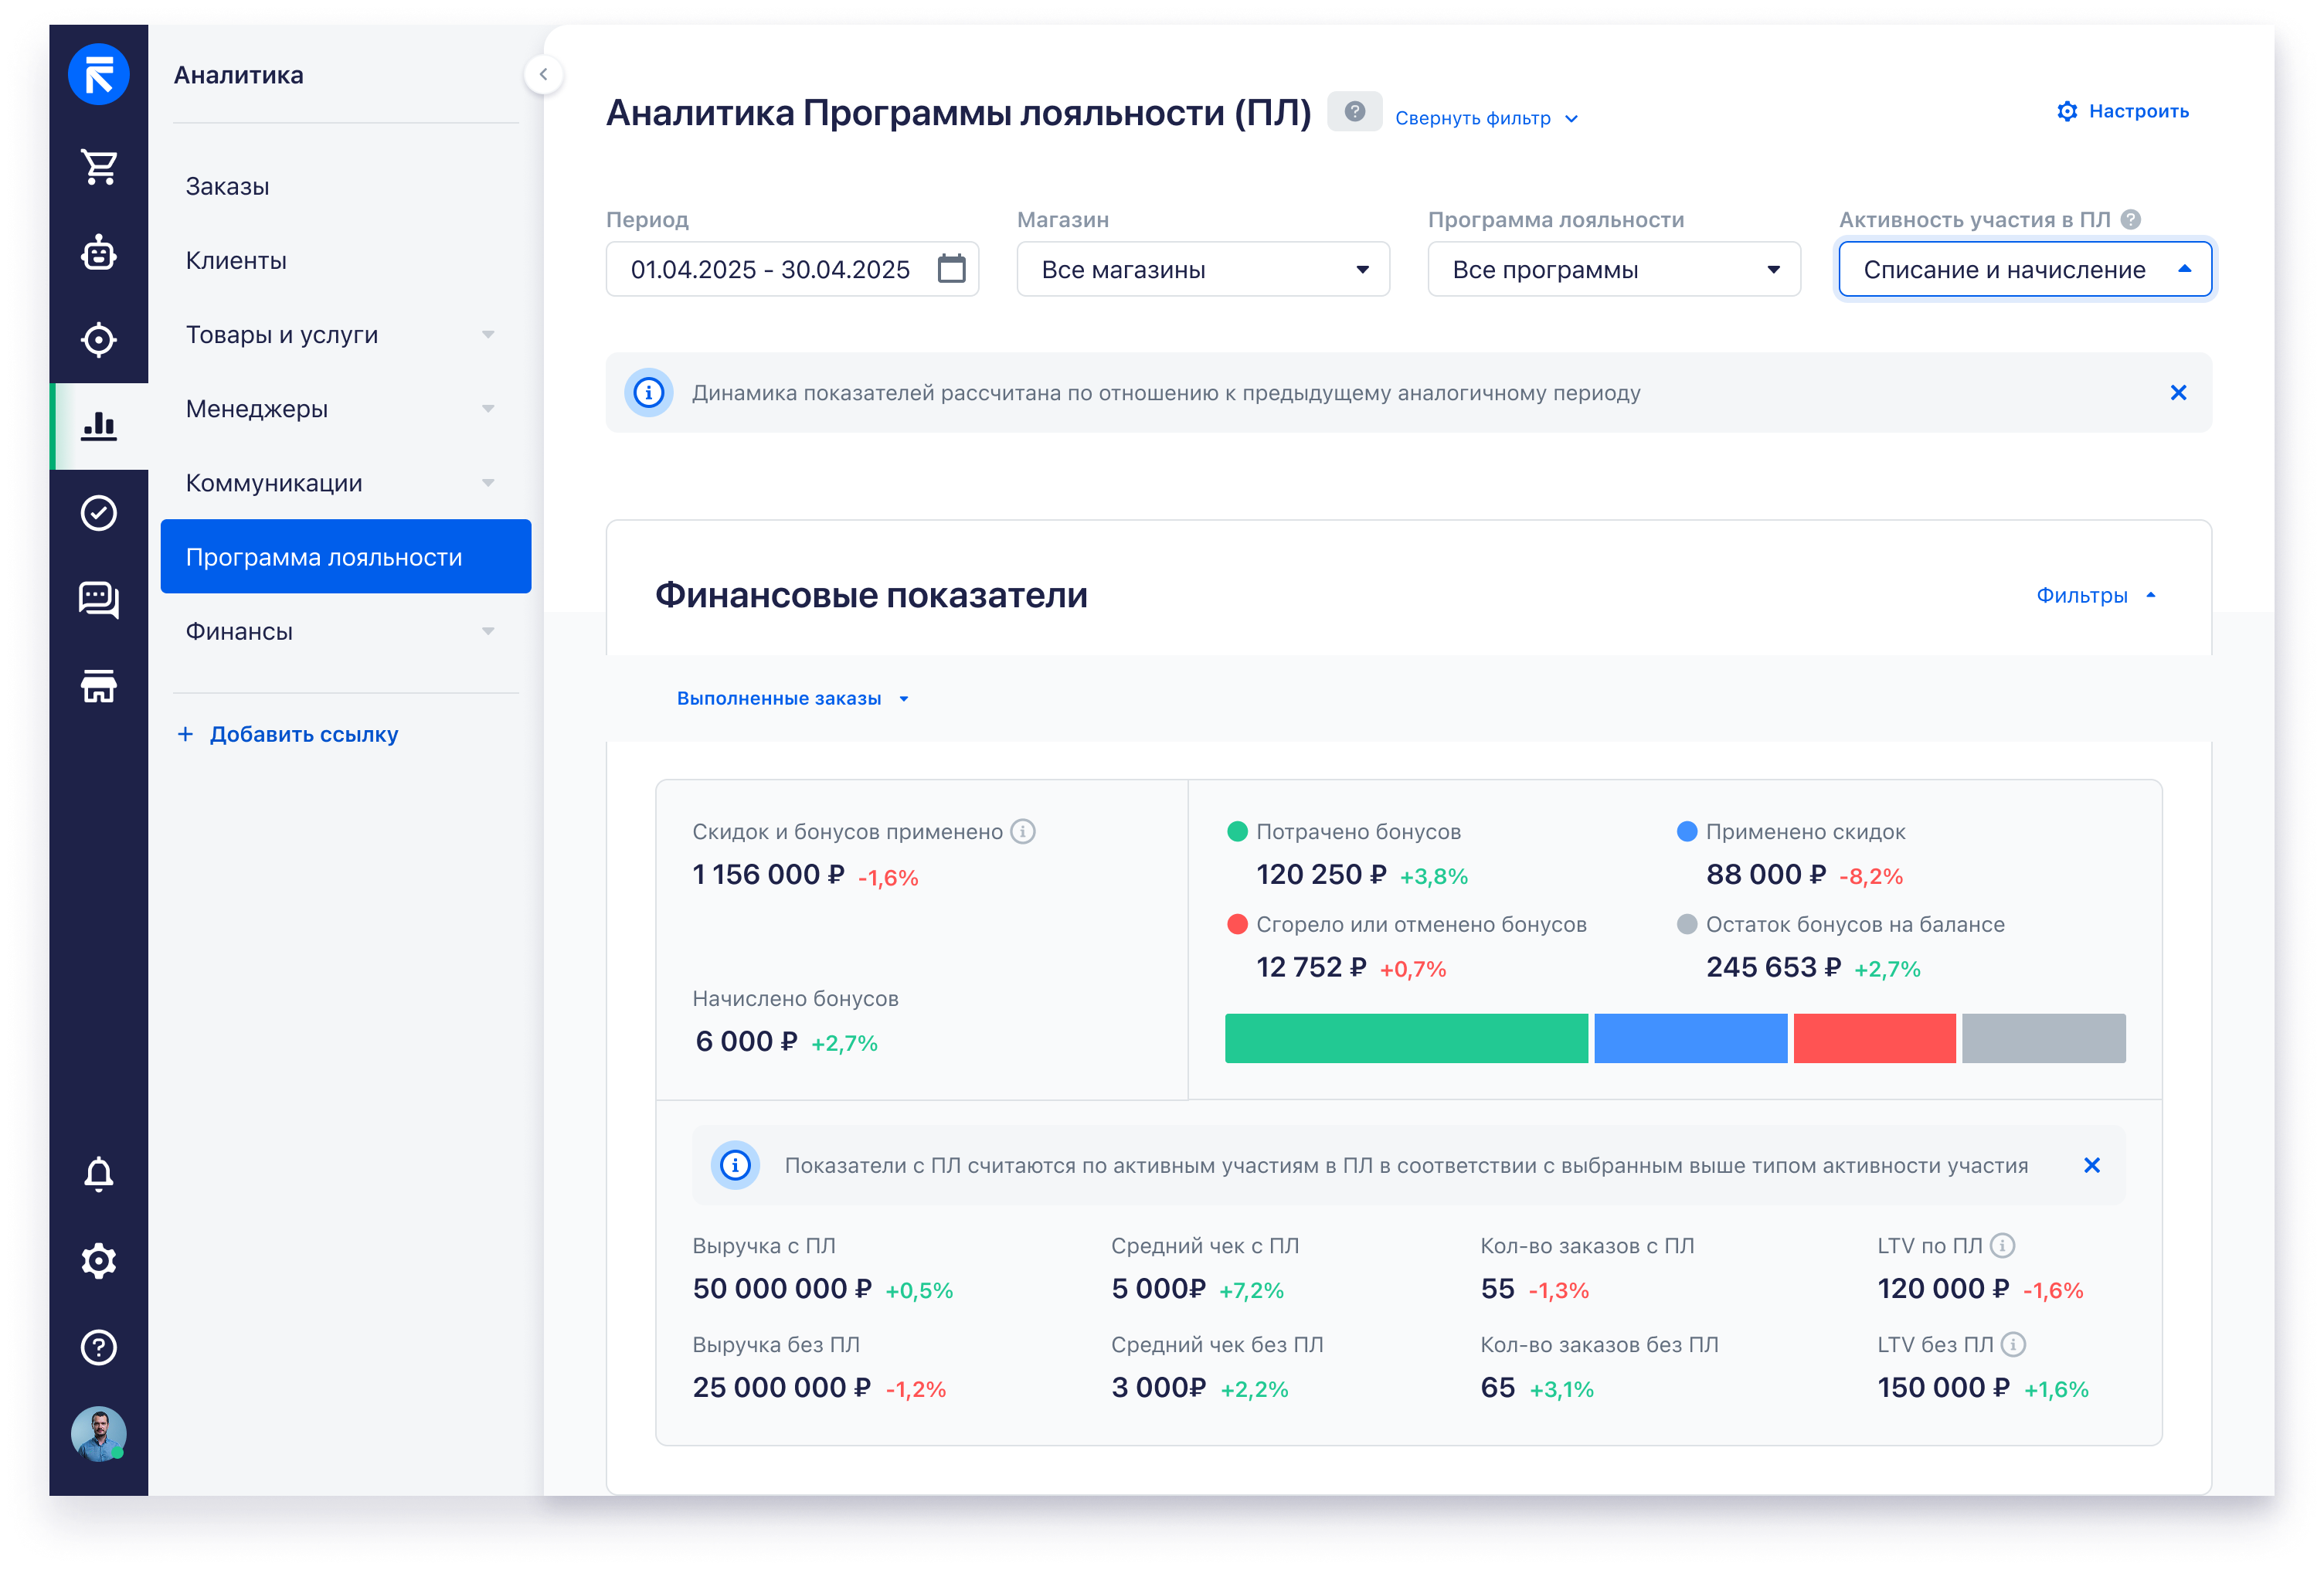Click the LTV без ПЛ value 150 000 ₽
The height and width of the screenshot is (1570, 2324).
click(1943, 1388)
